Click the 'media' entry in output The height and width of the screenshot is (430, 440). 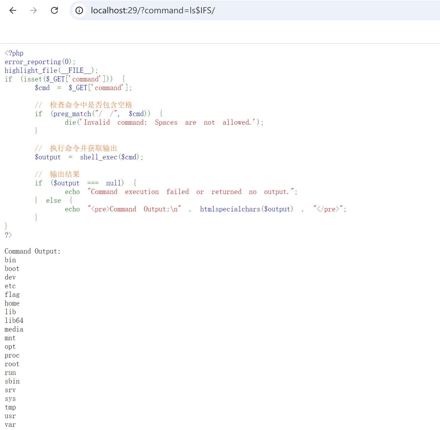tap(14, 329)
